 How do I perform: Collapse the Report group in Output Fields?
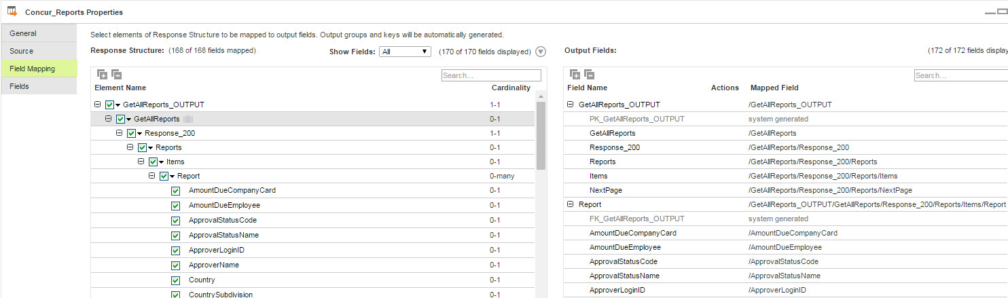(x=570, y=204)
